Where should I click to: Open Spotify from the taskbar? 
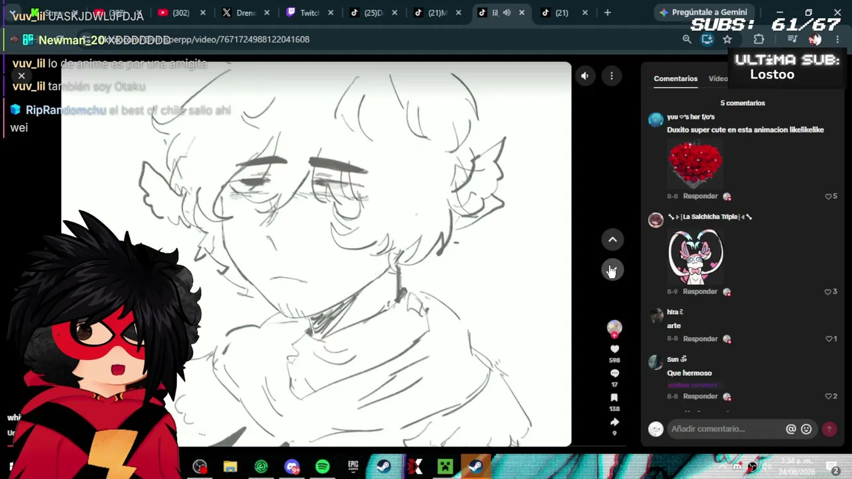[322, 466]
